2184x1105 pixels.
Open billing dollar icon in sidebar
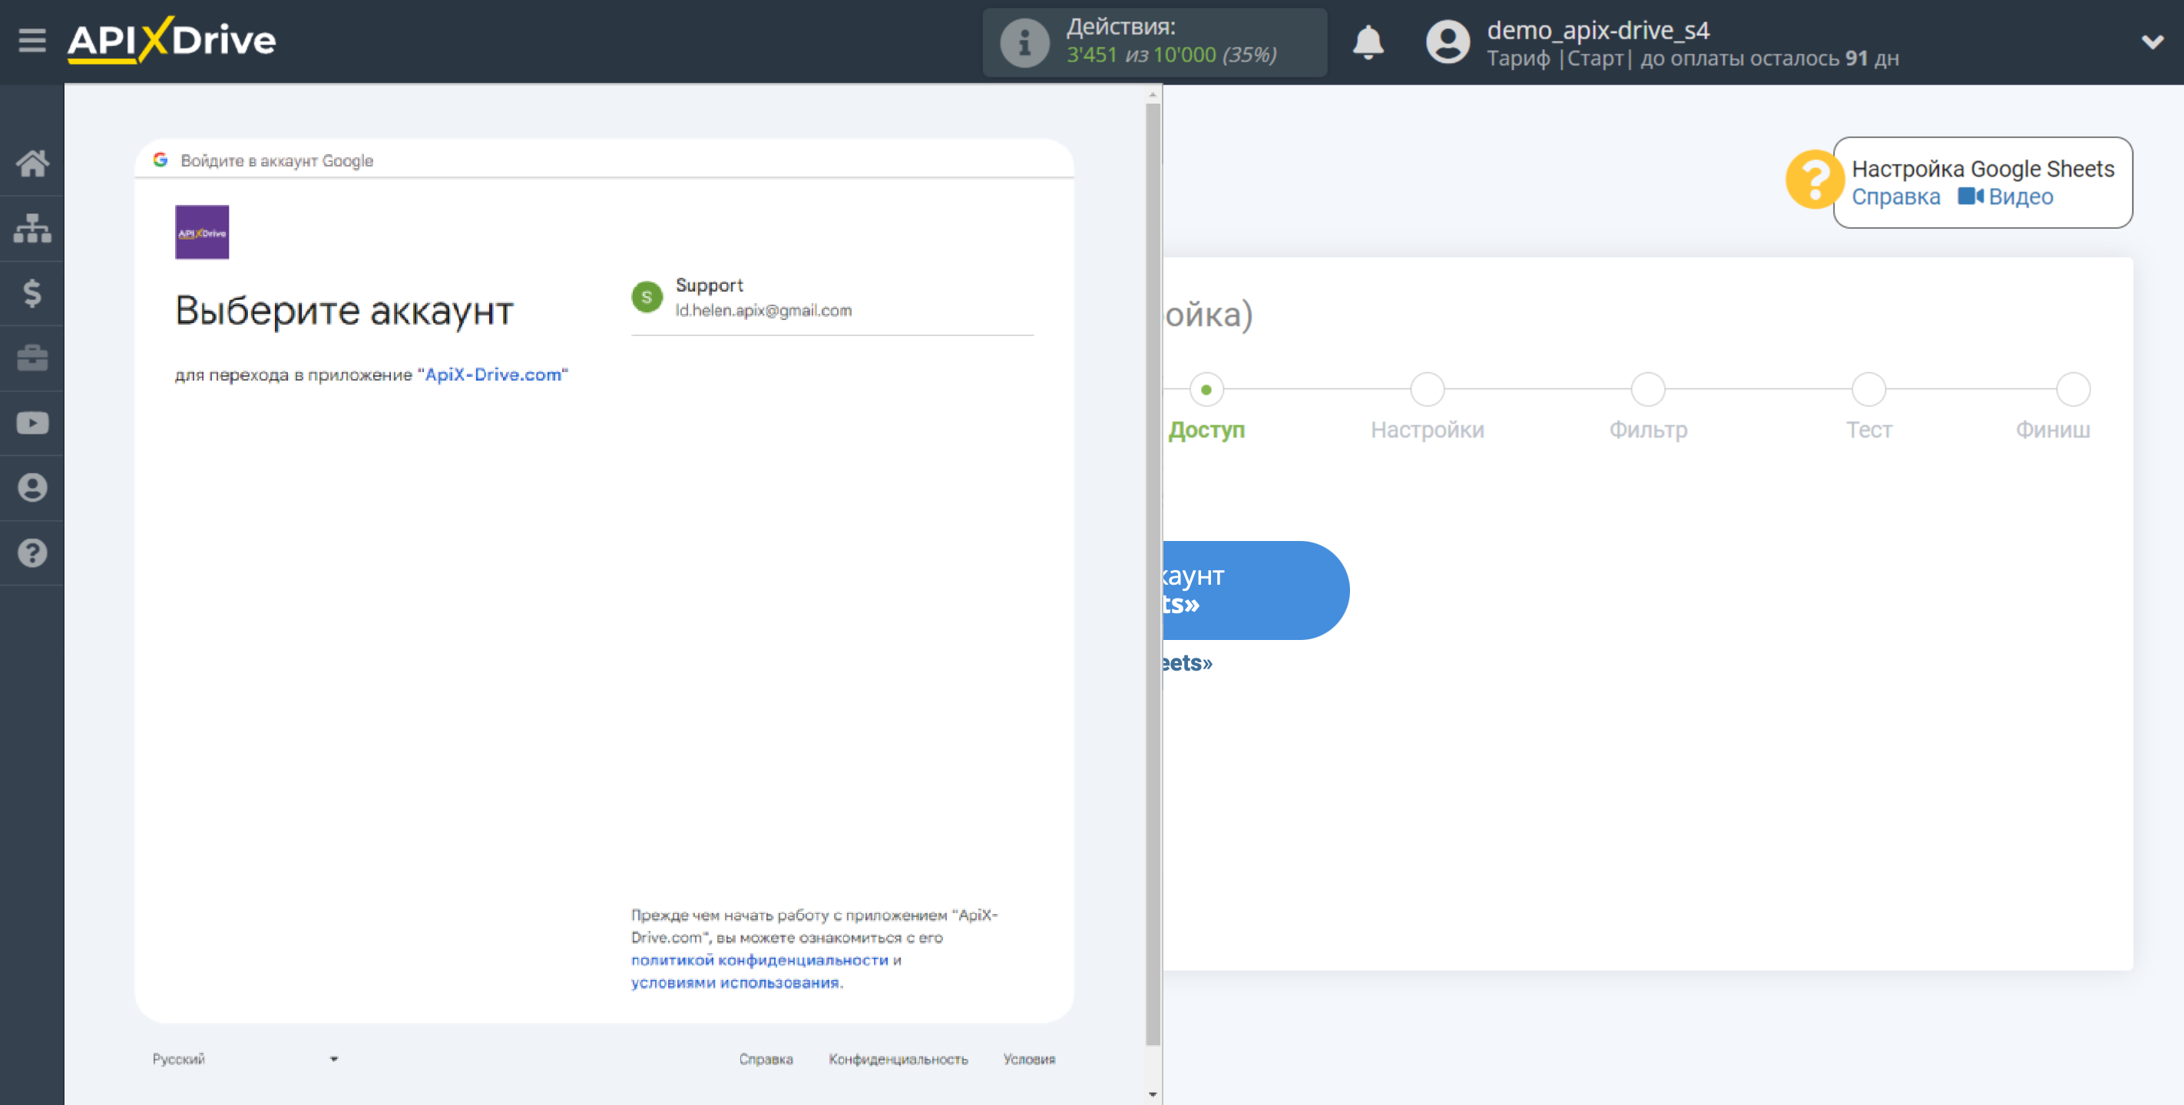tap(32, 293)
